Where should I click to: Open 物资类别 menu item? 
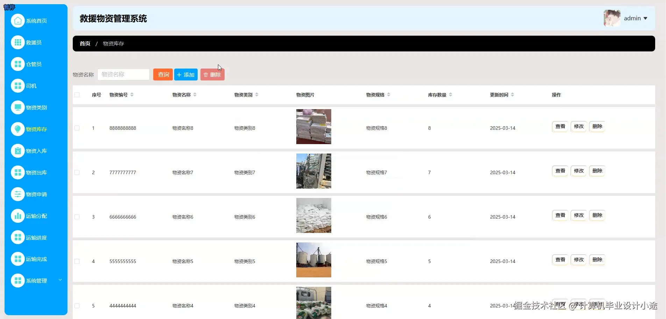(36, 107)
